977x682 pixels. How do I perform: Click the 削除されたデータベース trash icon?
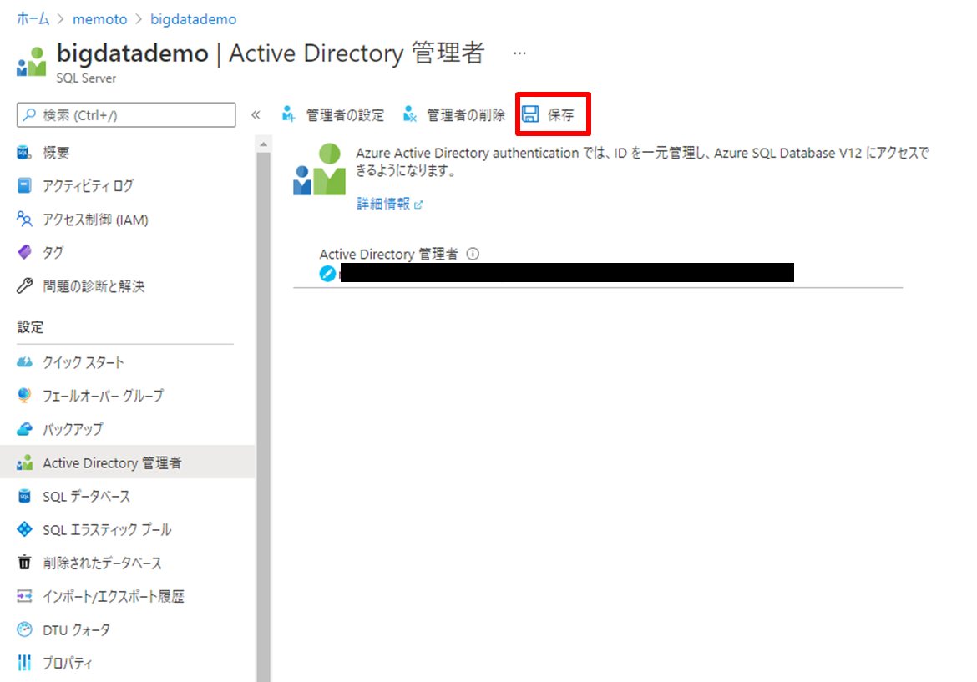(24, 563)
